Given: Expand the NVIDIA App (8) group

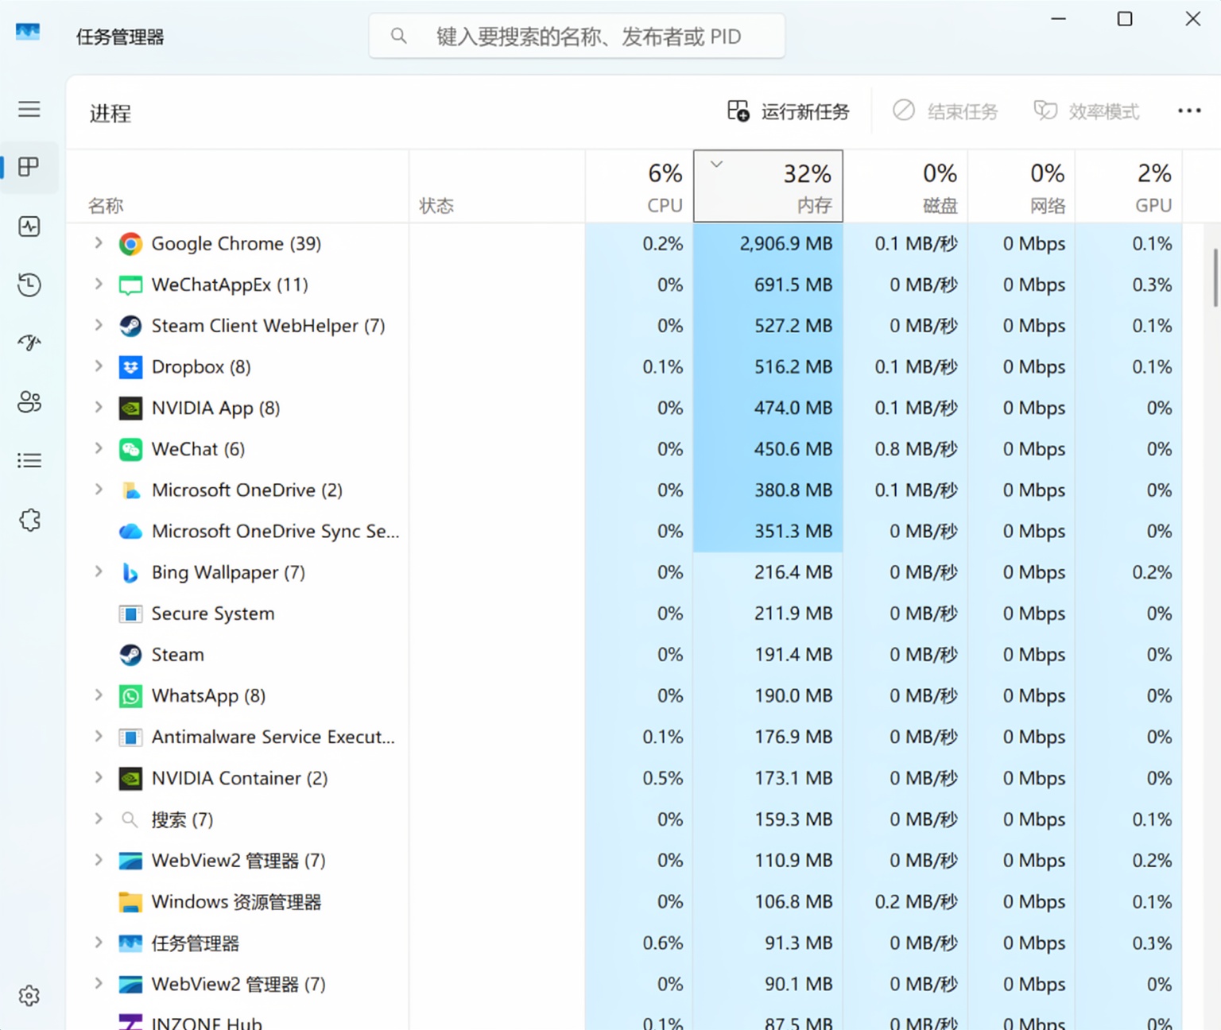Looking at the screenshot, I should coord(99,407).
